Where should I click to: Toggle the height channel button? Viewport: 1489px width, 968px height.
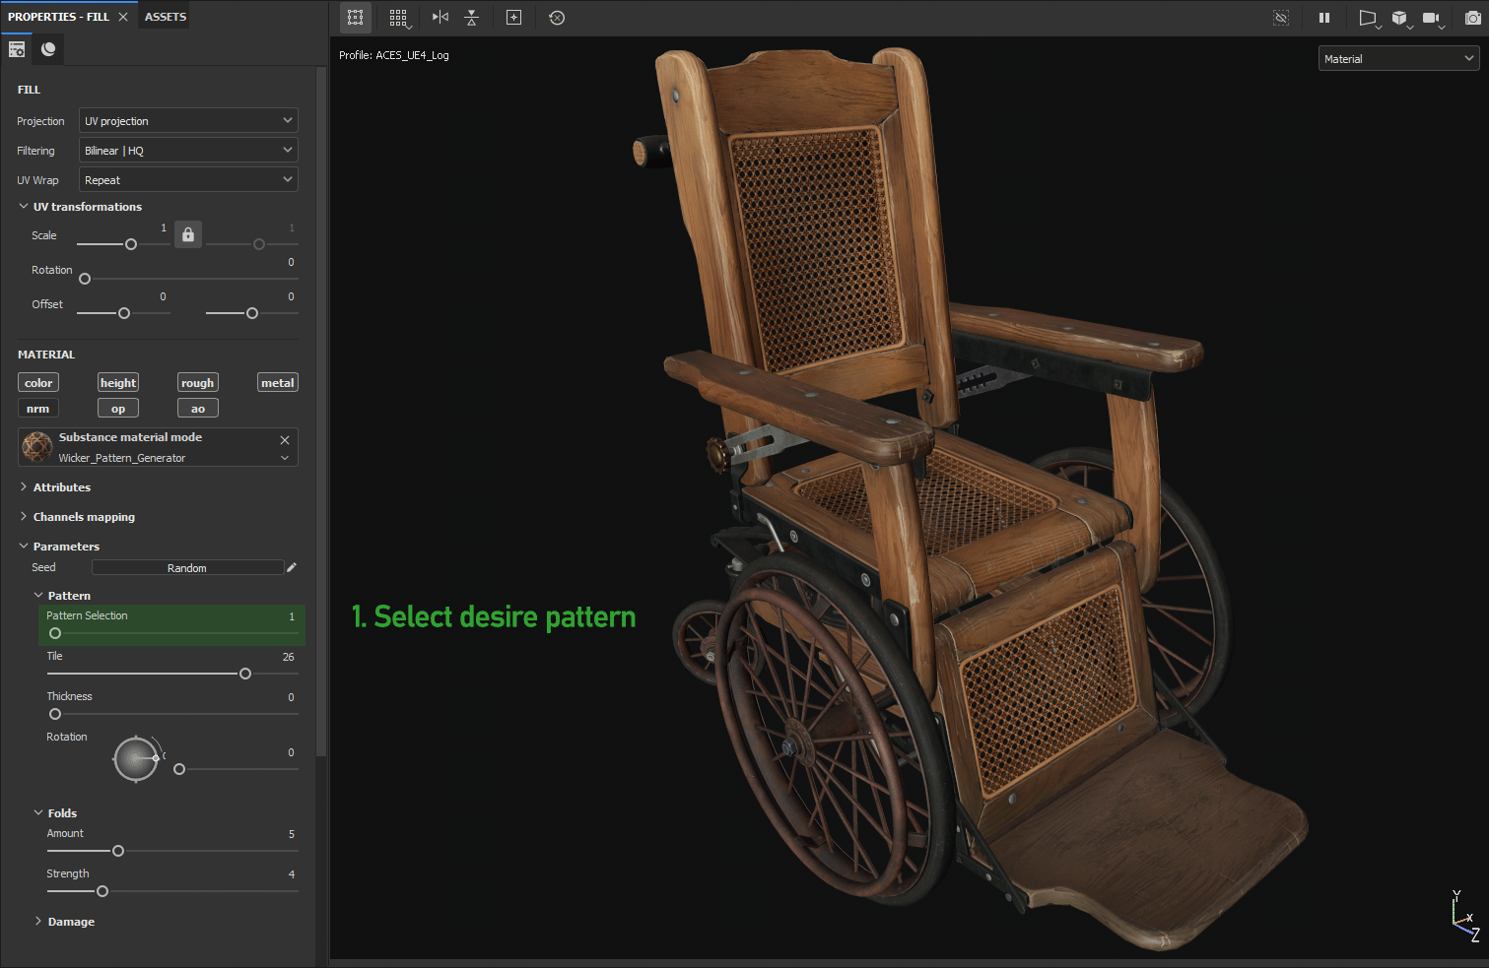point(118,383)
